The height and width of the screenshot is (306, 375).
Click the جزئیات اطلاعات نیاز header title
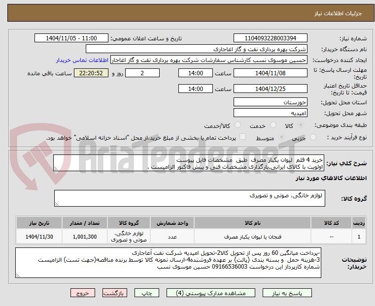tap(338, 13)
